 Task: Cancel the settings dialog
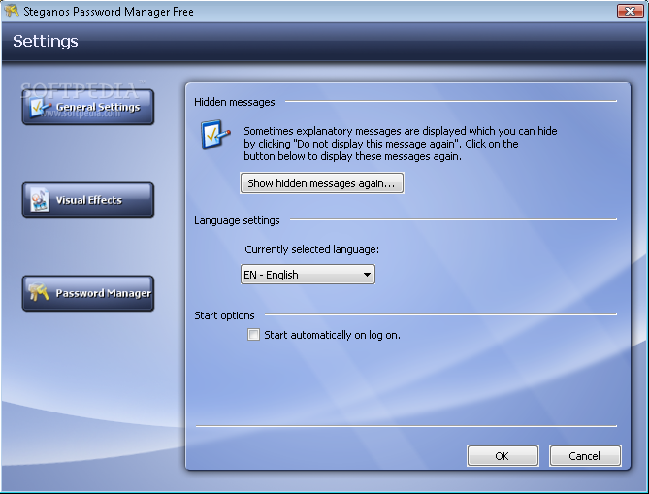coord(585,456)
